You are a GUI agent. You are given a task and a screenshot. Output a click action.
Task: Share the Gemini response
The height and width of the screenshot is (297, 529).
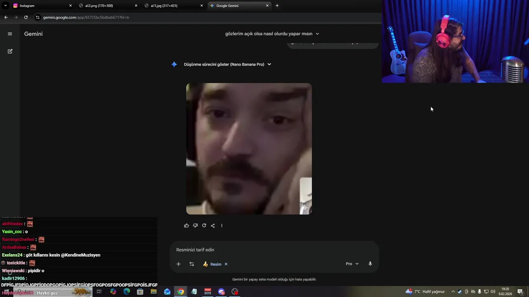[213, 226]
